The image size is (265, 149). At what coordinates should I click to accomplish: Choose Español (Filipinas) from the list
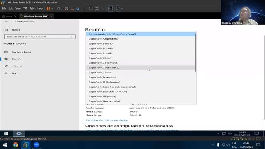pyautogui.click(x=141, y=96)
